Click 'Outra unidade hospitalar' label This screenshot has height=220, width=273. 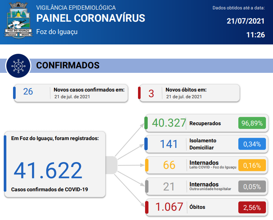tap(210, 189)
